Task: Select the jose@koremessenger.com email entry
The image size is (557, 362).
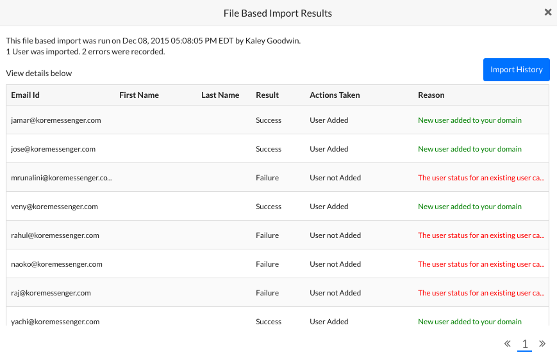Action: 53,149
